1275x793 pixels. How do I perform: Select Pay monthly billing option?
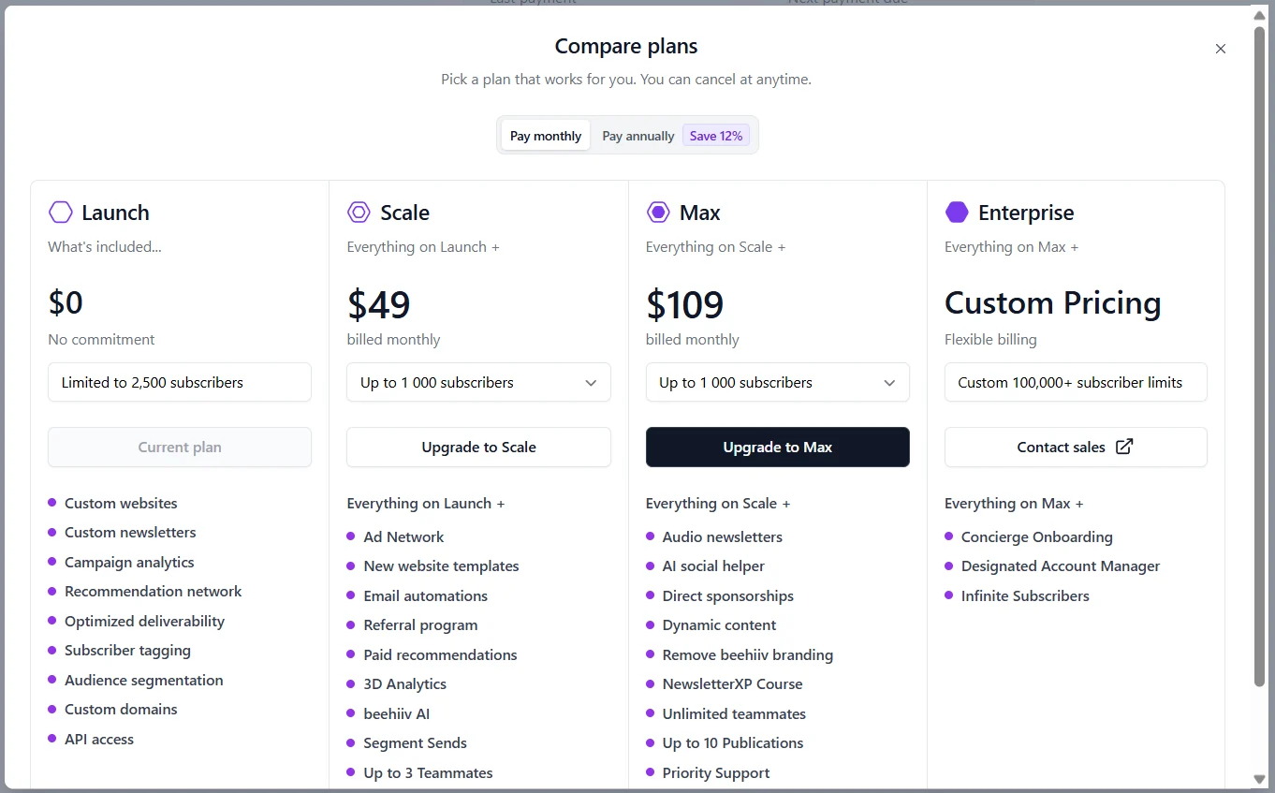(546, 136)
